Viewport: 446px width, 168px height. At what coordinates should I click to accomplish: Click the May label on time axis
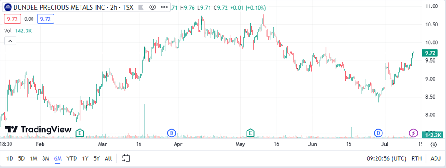(241, 144)
